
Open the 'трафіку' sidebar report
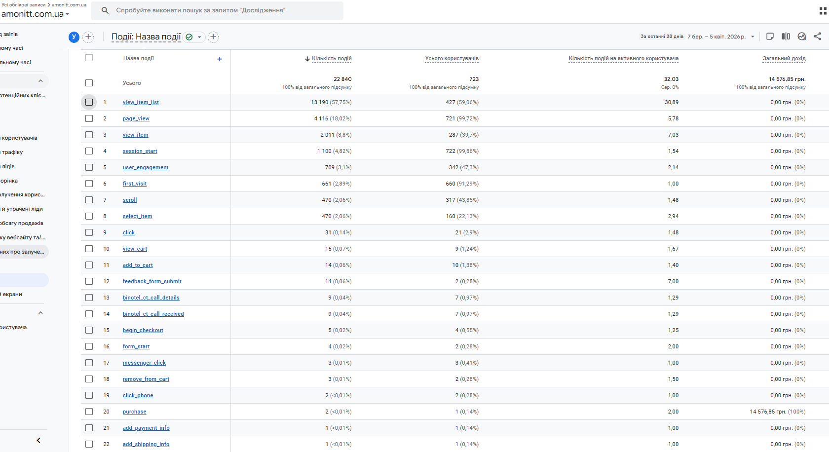tap(12, 152)
